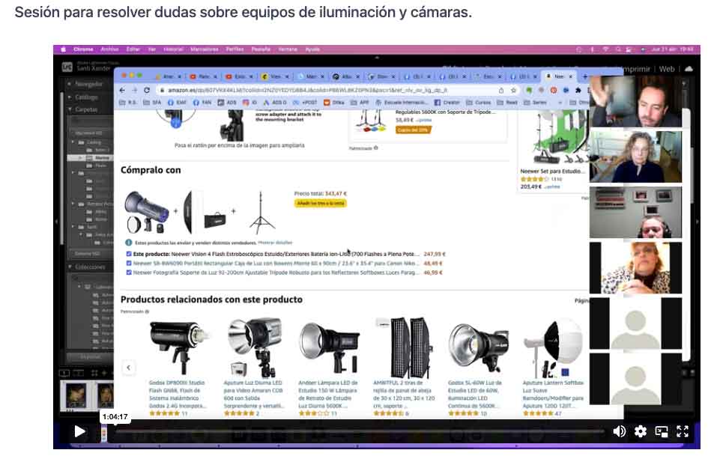Seek along the video progress bar
717x456 pixels.
click(359, 431)
